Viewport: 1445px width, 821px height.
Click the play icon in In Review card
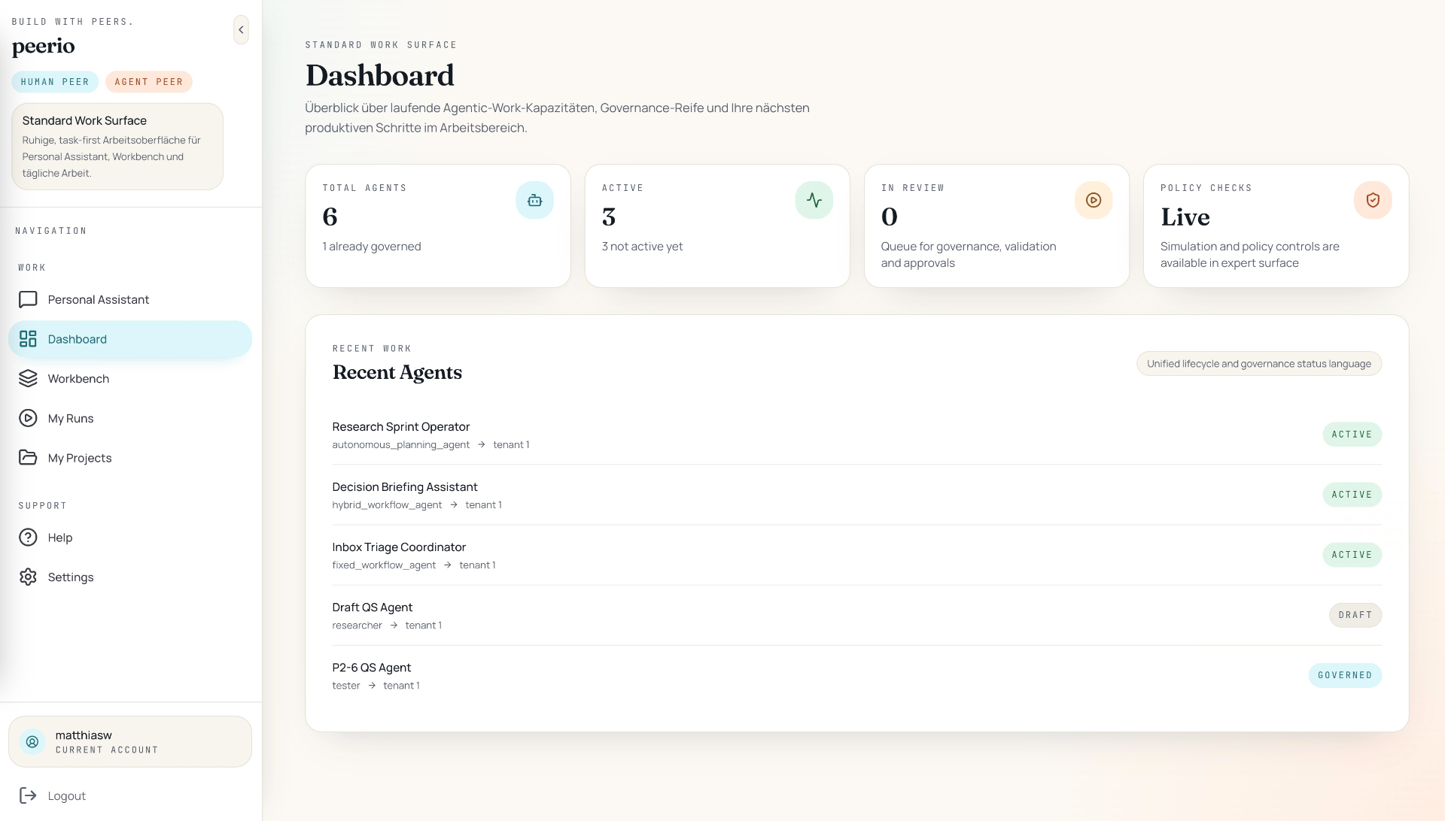[1094, 200]
